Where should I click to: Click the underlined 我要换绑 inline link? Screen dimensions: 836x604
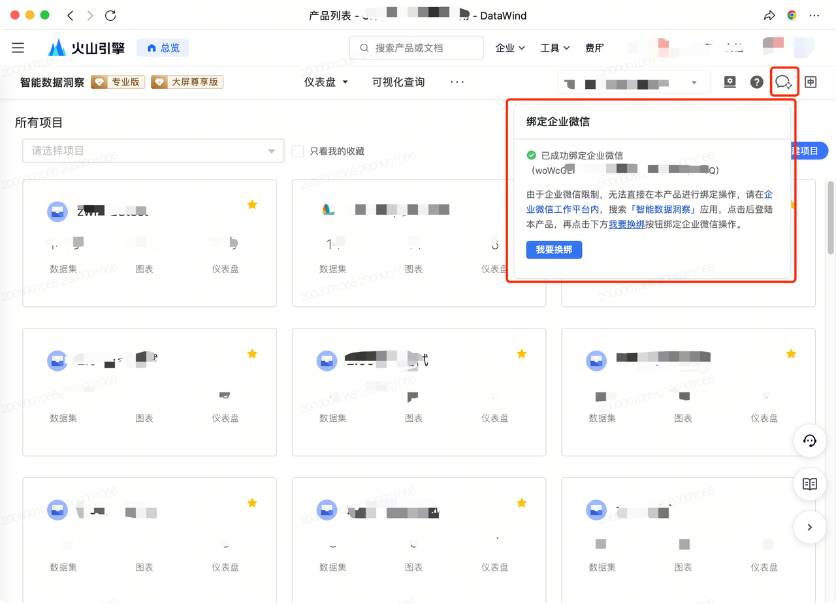(627, 225)
